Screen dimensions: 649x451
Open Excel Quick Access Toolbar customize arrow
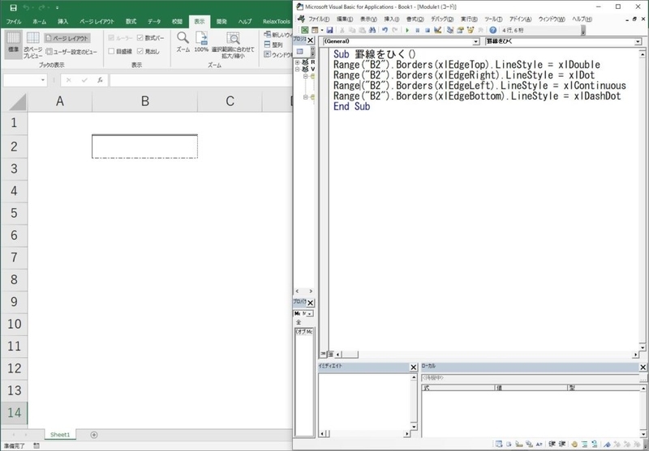[57, 8]
